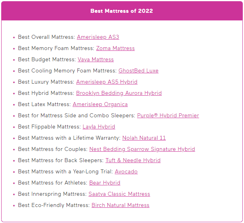Open the Saatva Classic Mattress link
This screenshot has width=244, height=223.
[x=119, y=194]
